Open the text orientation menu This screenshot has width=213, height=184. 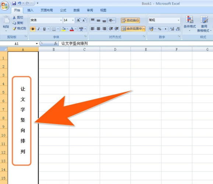(112, 20)
